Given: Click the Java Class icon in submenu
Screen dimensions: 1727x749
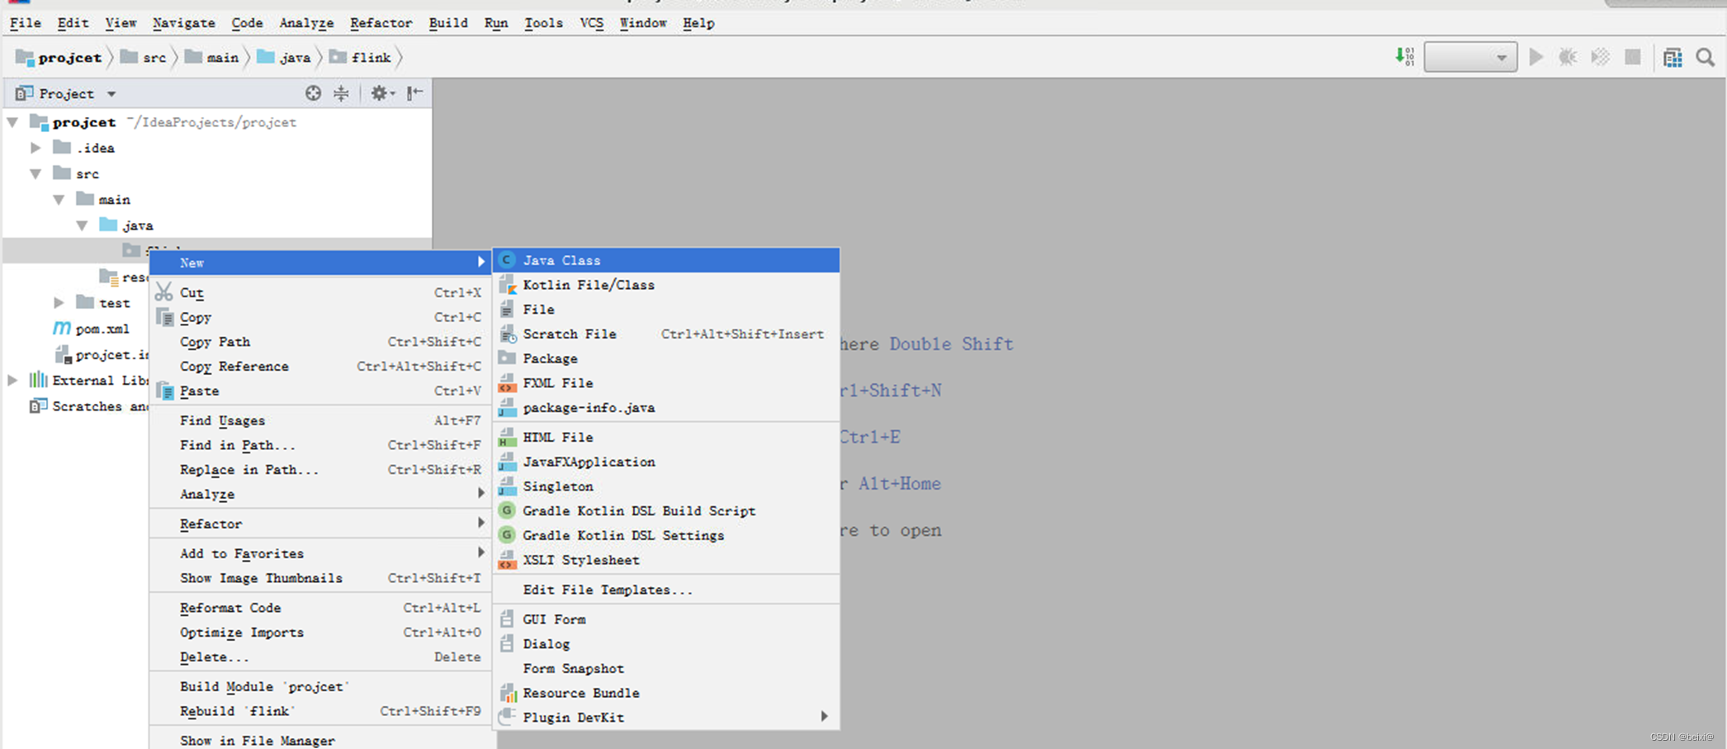Looking at the screenshot, I should pos(507,260).
